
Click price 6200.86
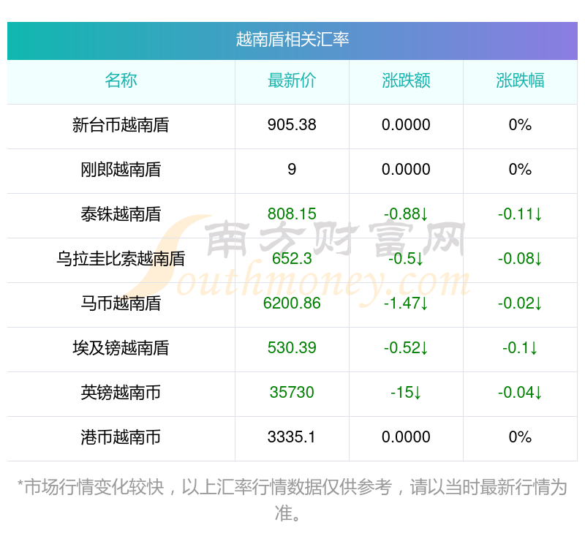point(292,303)
